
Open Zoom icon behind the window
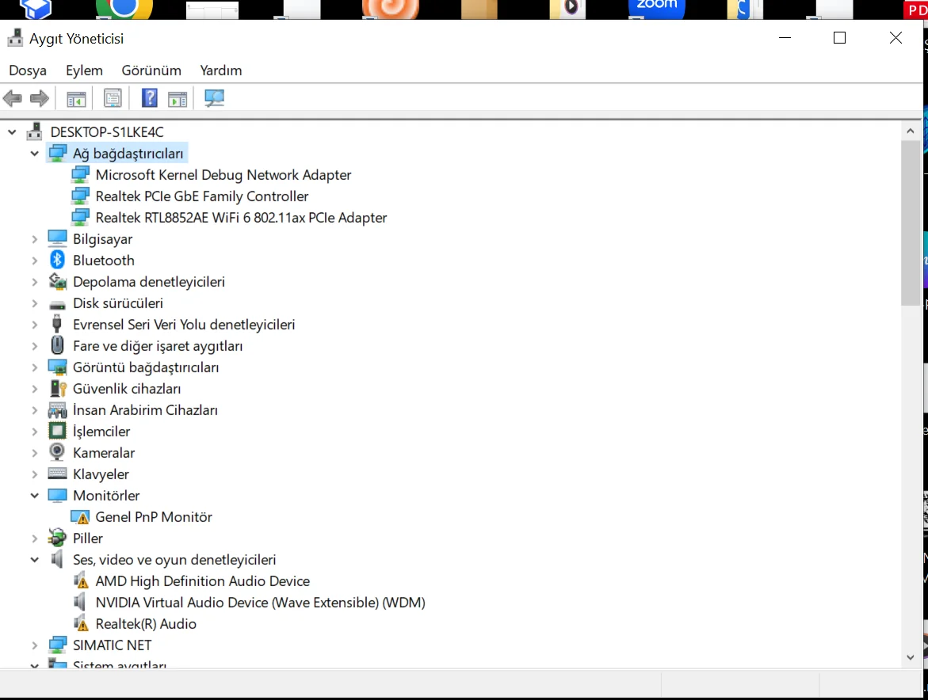point(657,8)
